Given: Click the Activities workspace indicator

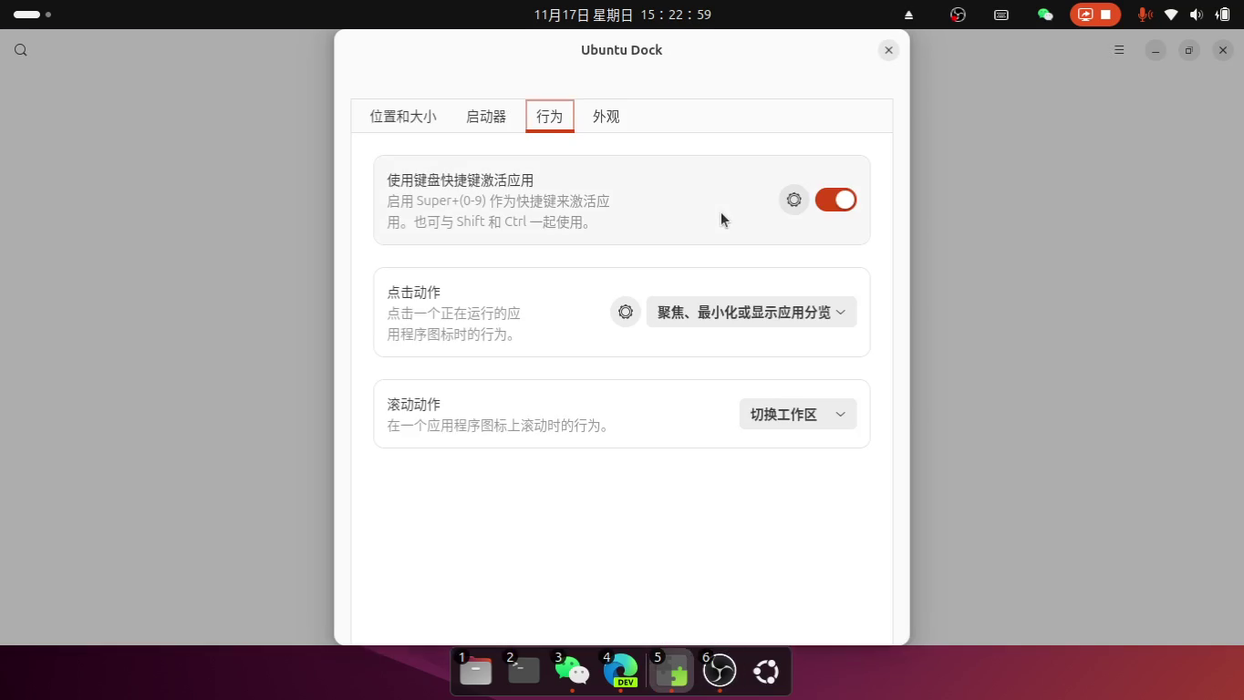Looking at the screenshot, I should 32,15.
